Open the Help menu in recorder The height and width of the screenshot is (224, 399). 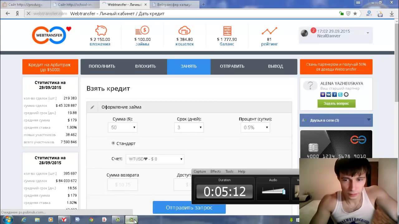coord(242,171)
